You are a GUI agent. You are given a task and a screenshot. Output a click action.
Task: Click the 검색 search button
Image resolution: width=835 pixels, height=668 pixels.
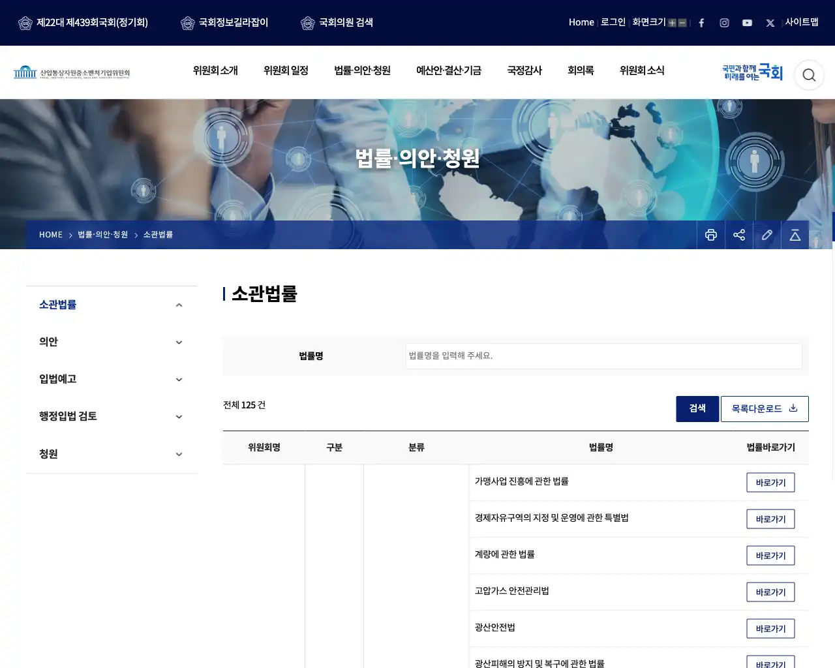tap(697, 409)
